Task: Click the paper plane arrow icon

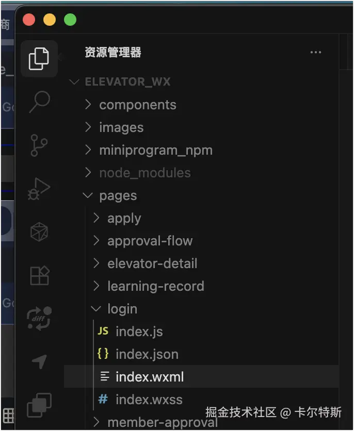Action: tap(39, 361)
